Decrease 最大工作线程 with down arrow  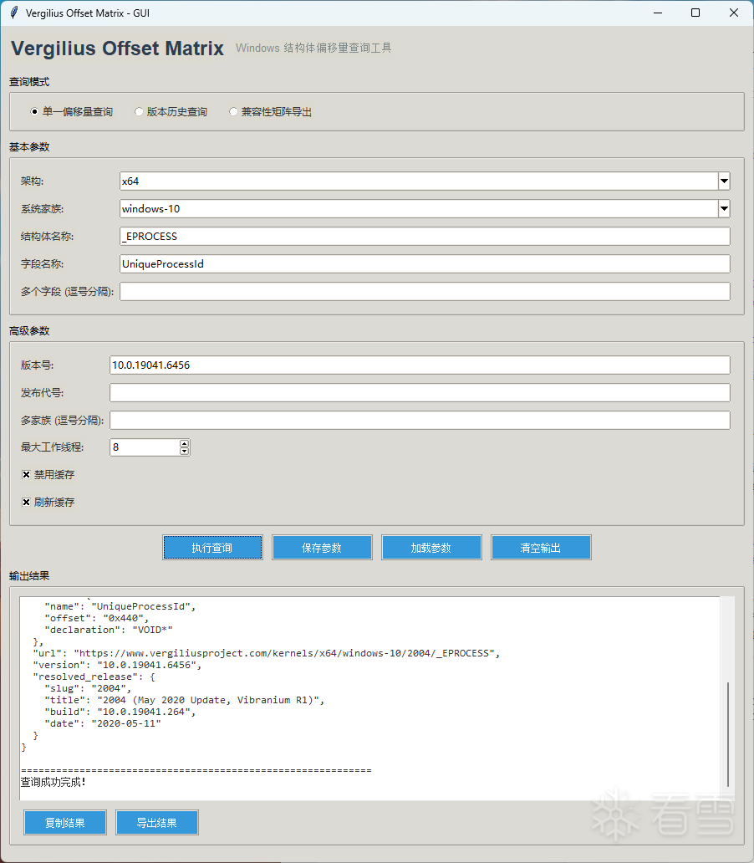(x=185, y=451)
